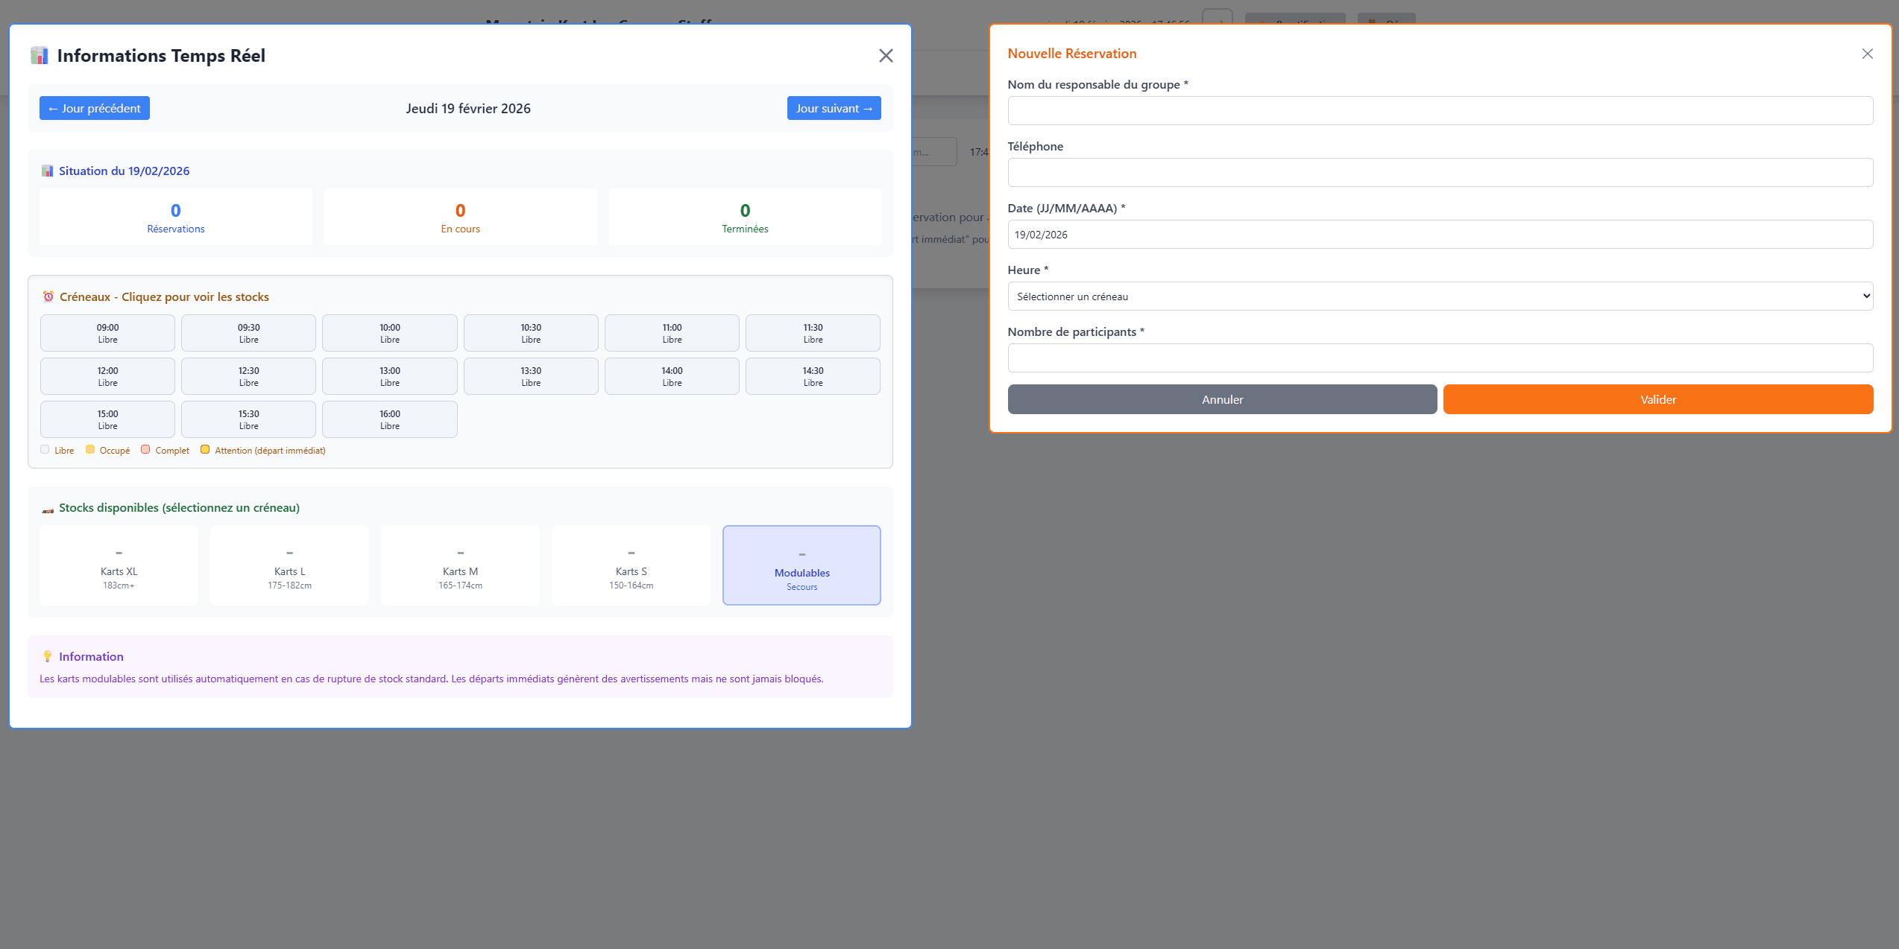Click the red Complet legend swatch
Screen dimensions: 1899x949
point(146,449)
